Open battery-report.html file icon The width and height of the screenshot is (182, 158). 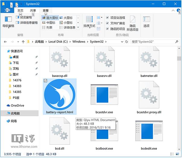60,95
